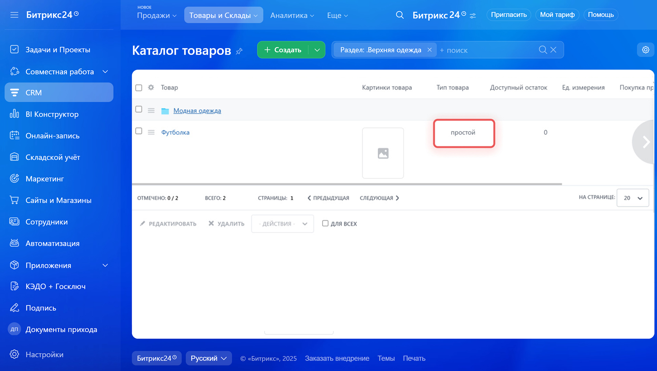This screenshot has height=371, width=657.
Task: Click the hamburger menu icon
Action: [14, 15]
